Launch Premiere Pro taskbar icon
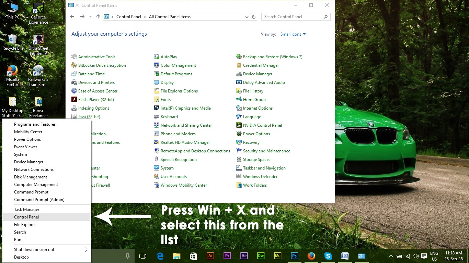This screenshot has width=469, height=263. tap(227, 256)
